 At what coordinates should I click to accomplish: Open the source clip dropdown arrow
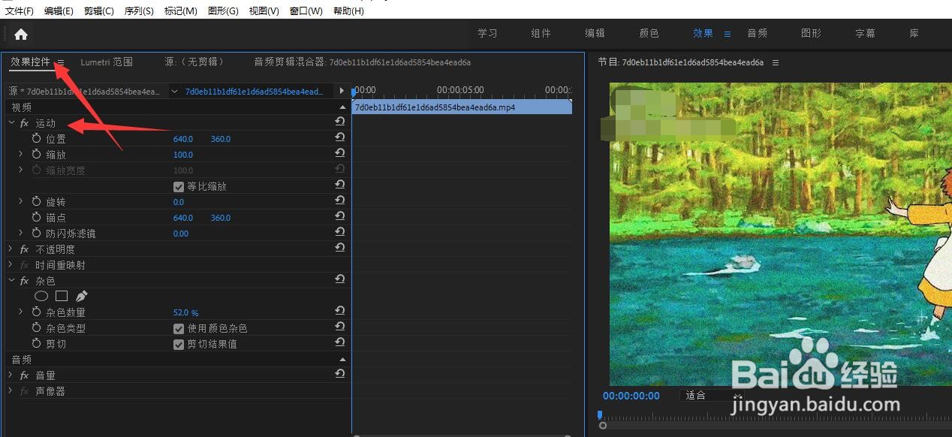174,92
